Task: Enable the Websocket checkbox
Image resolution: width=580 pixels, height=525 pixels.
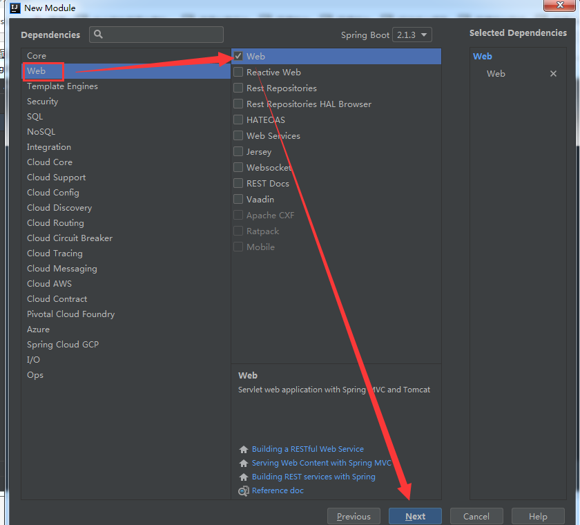Action: (x=238, y=167)
